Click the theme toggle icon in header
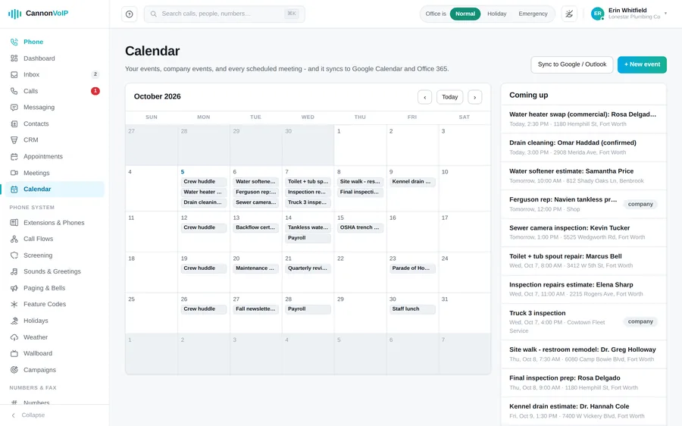This screenshot has width=682, height=426. 569,14
